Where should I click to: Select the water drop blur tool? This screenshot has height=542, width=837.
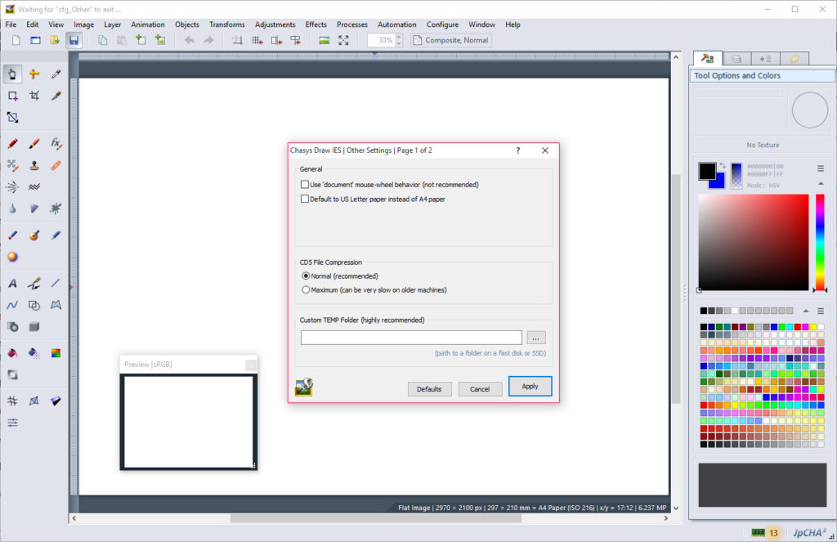point(12,208)
